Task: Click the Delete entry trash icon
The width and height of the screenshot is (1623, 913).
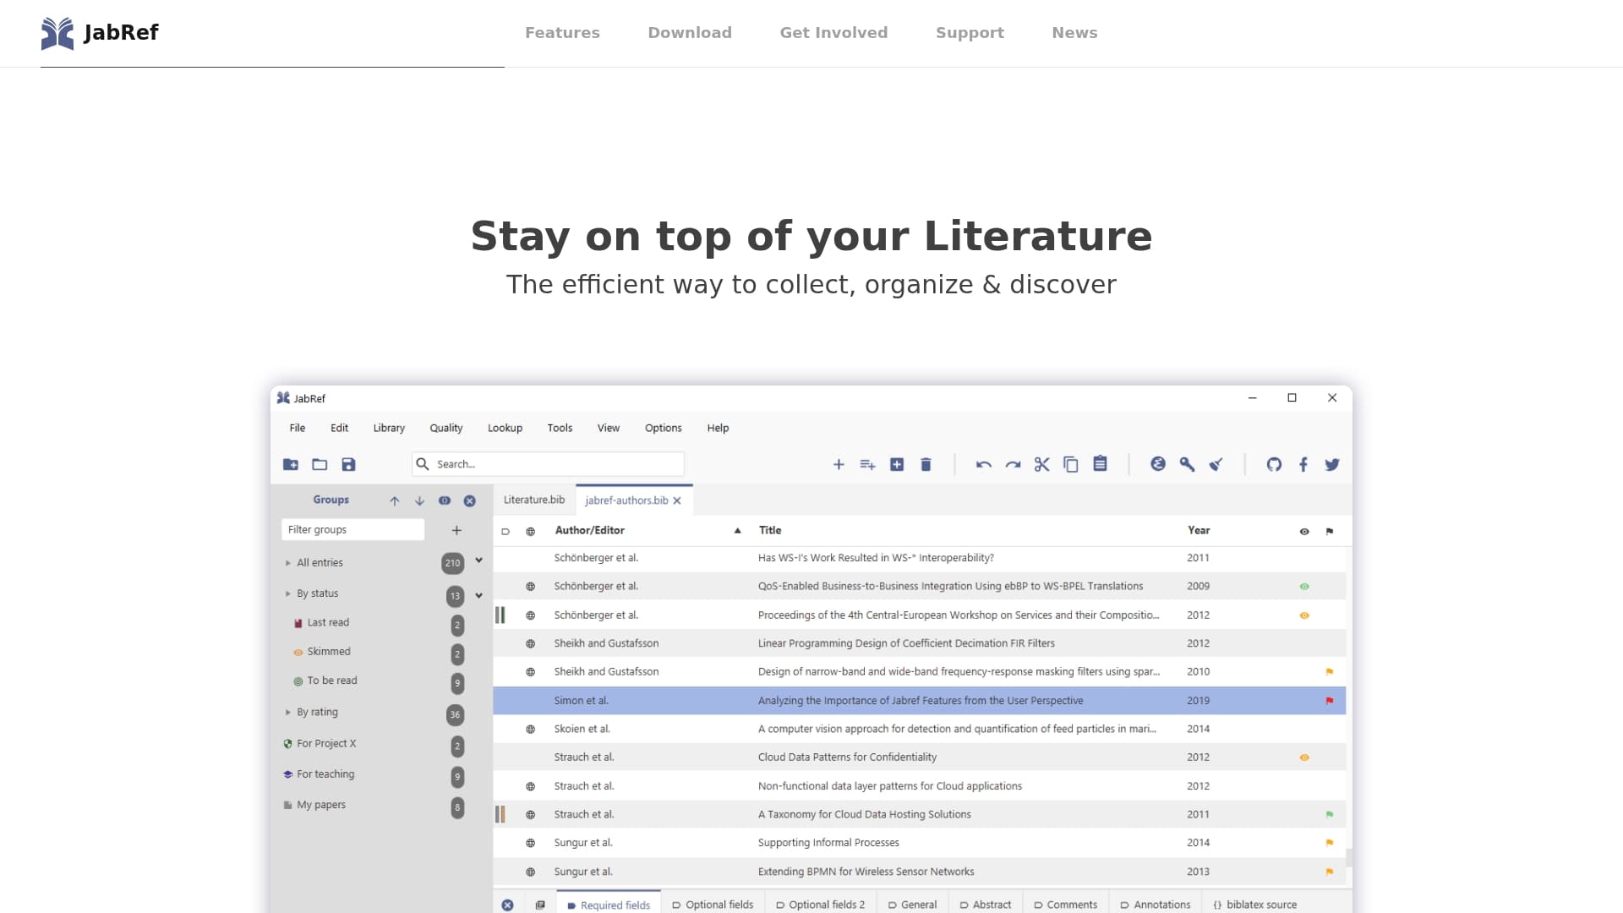Action: (x=926, y=464)
